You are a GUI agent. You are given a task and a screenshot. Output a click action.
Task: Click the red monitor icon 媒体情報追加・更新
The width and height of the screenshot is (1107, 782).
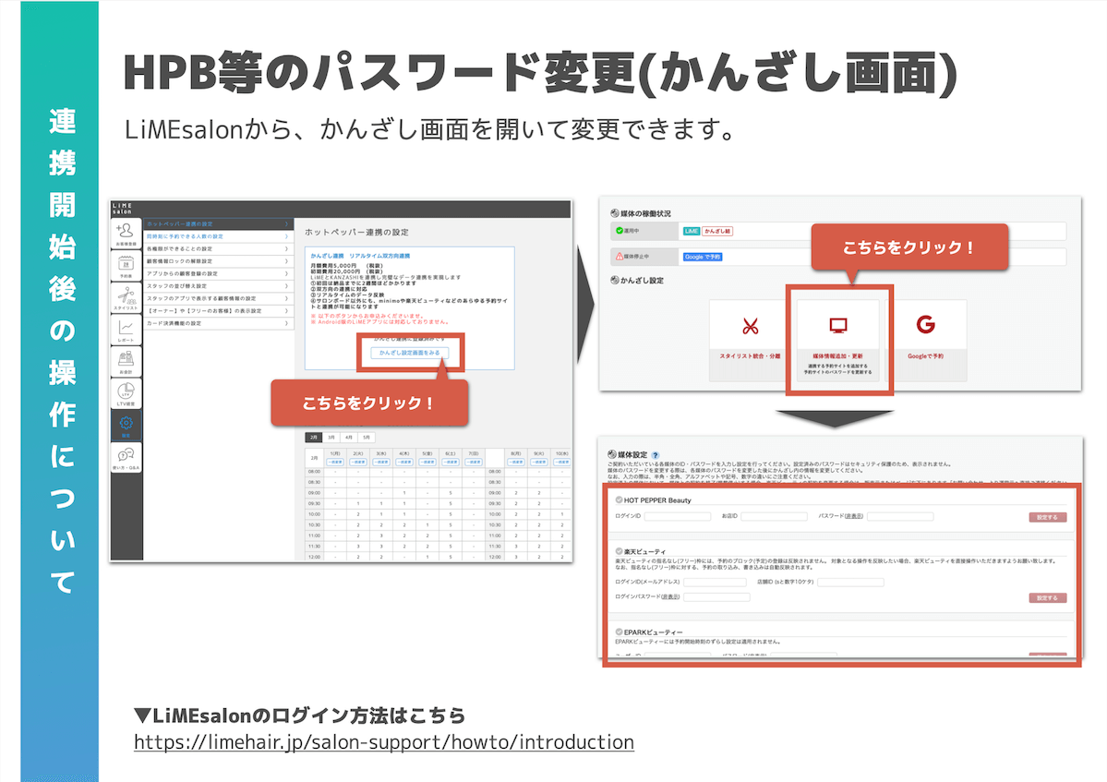pyautogui.click(x=838, y=325)
